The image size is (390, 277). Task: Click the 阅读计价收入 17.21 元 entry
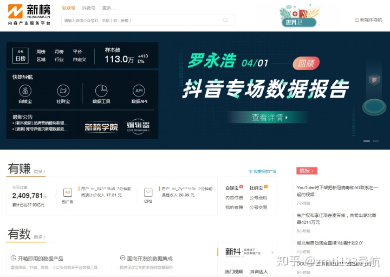[101, 195]
